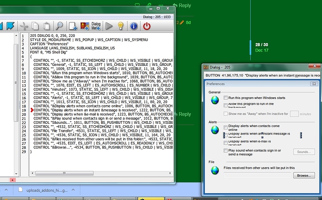Click "Files received from other users" label
This screenshot has width=322, height=200.
click(x=259, y=168)
